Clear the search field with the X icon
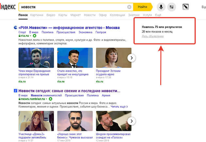Viewport: 206px width, 142px height. click(x=129, y=7)
